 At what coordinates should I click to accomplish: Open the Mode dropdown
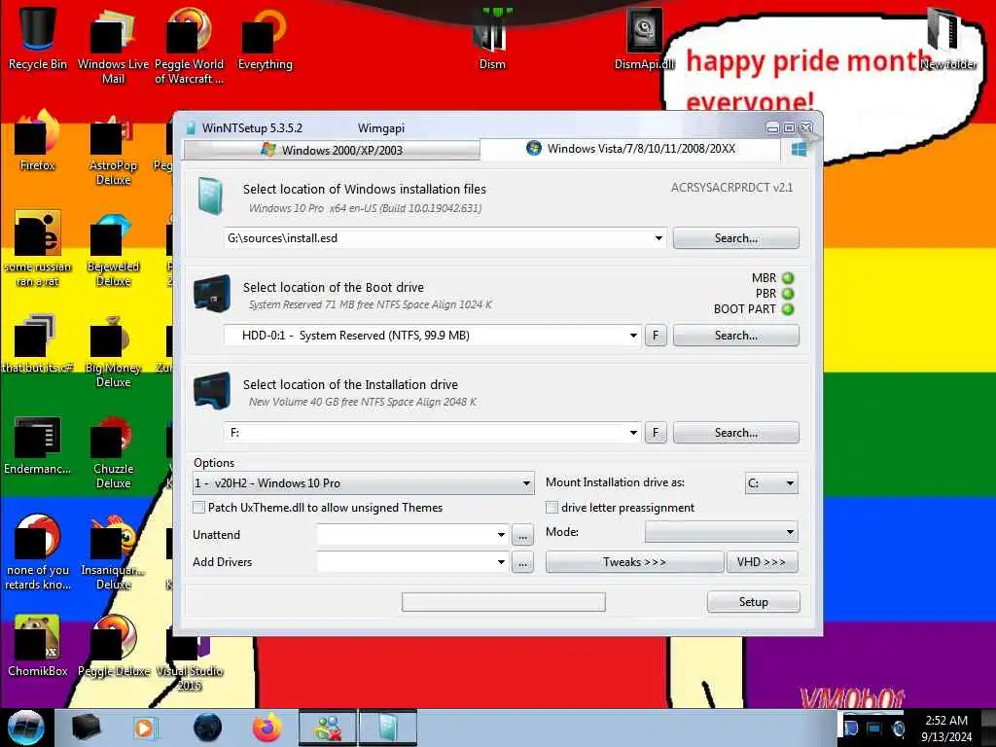pyautogui.click(x=721, y=532)
